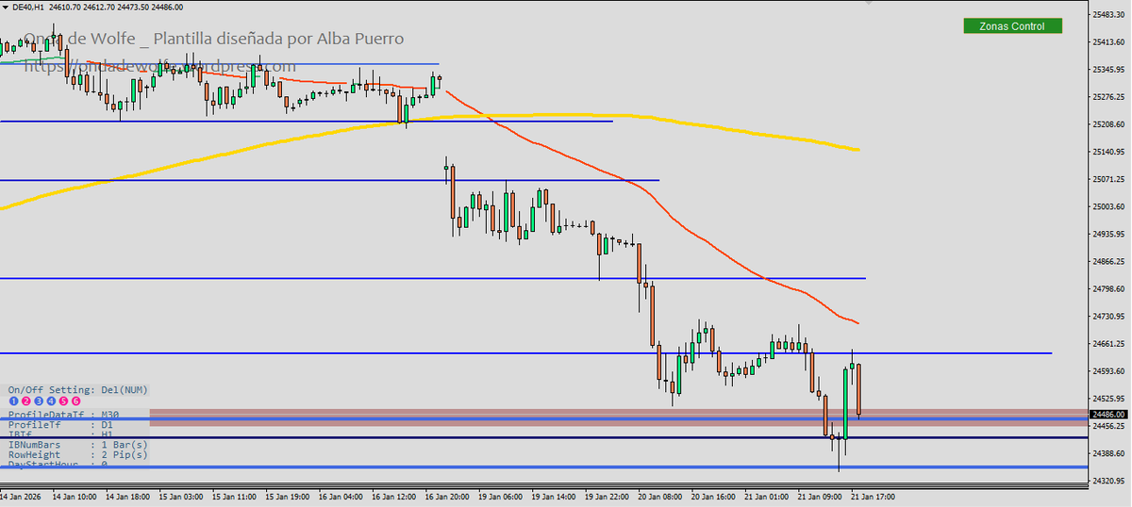Select the RowHeight : 2 Pip(s) line

pyautogui.click(x=77, y=454)
